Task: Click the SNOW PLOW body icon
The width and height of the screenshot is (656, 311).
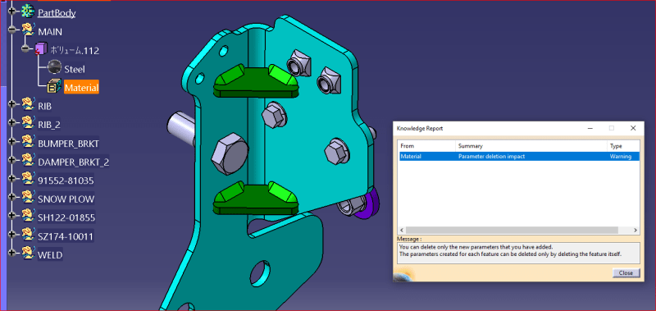Action: pyautogui.click(x=28, y=199)
